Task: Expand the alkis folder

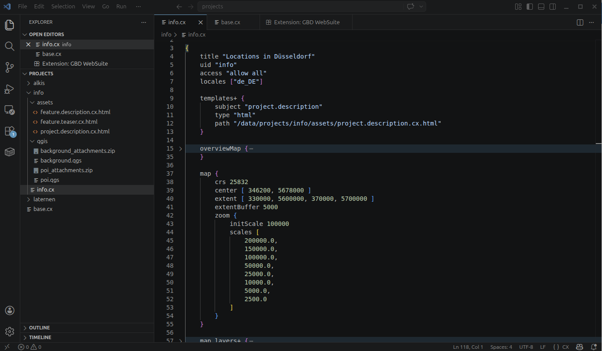Action: [39, 83]
